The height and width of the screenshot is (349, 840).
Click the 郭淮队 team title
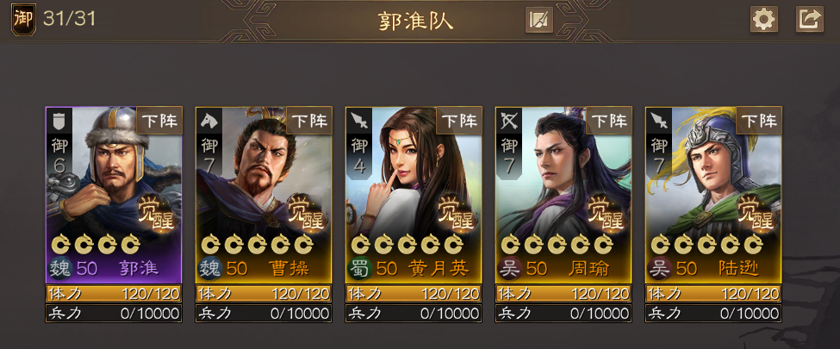tap(416, 21)
